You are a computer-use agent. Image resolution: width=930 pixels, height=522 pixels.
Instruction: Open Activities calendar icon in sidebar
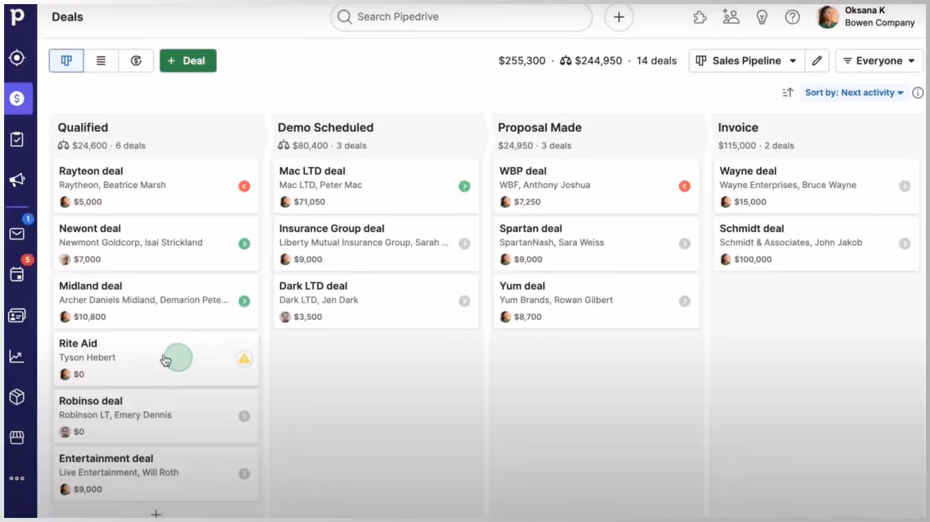(x=17, y=274)
